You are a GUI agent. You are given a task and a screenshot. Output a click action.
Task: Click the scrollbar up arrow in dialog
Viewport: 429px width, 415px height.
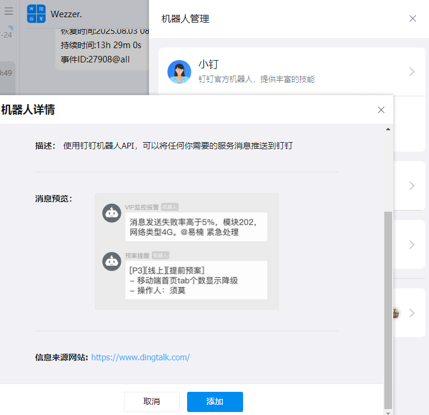(x=388, y=129)
